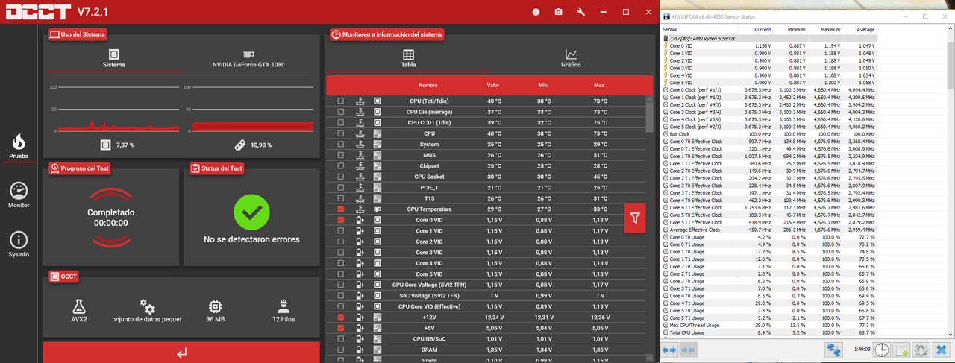Click HWiNFO close sensors X icon

point(940,349)
